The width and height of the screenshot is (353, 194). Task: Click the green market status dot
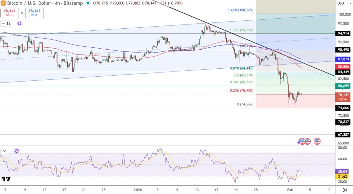coord(88,3)
